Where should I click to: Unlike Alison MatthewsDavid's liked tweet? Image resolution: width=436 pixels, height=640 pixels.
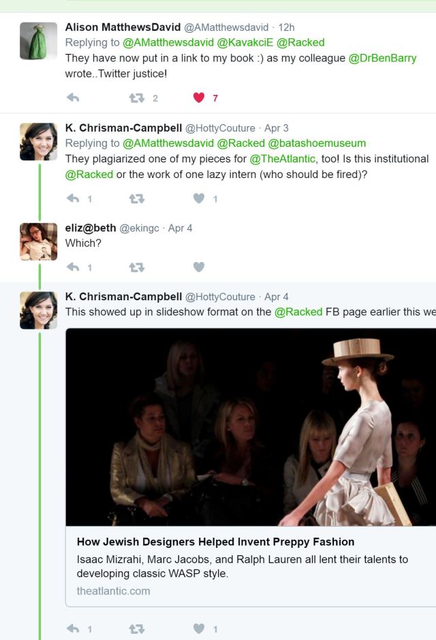[199, 98]
